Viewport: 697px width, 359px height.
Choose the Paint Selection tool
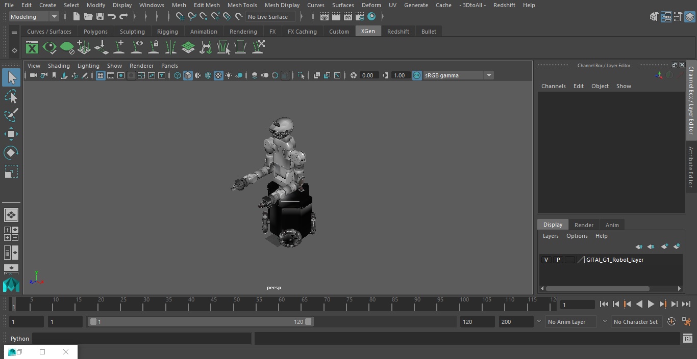[x=11, y=115]
